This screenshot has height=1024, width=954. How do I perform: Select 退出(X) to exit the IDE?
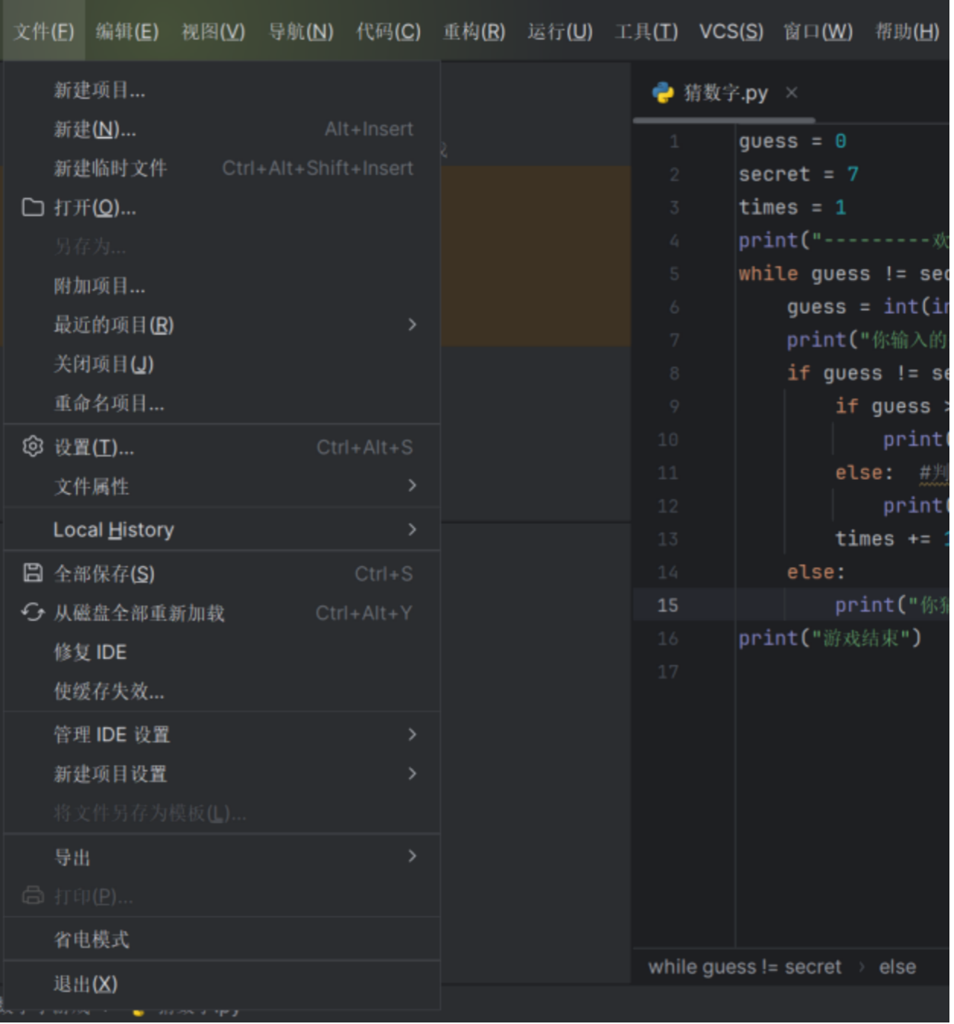pos(85,984)
